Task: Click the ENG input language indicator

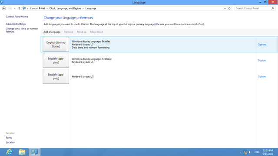Action: [257, 152]
